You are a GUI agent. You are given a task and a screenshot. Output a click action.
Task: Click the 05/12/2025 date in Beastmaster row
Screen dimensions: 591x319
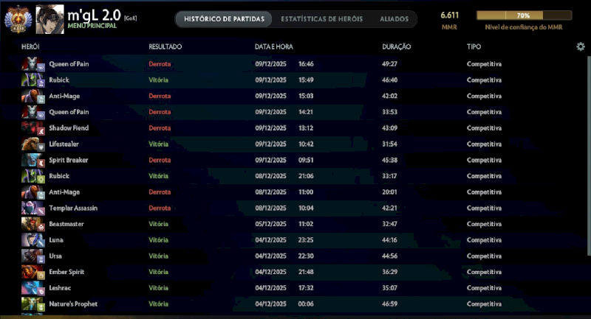(x=270, y=224)
